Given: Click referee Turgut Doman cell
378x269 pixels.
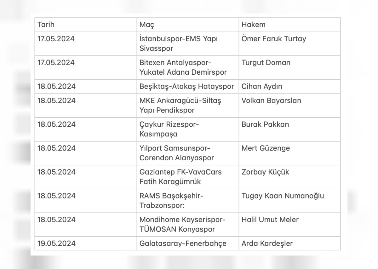Looking at the screenshot, I should coord(266,63).
